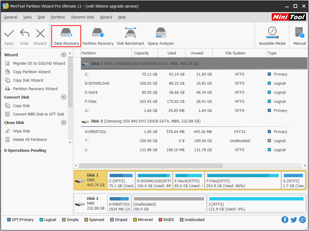Collapse the Wizard section

tap(63, 55)
